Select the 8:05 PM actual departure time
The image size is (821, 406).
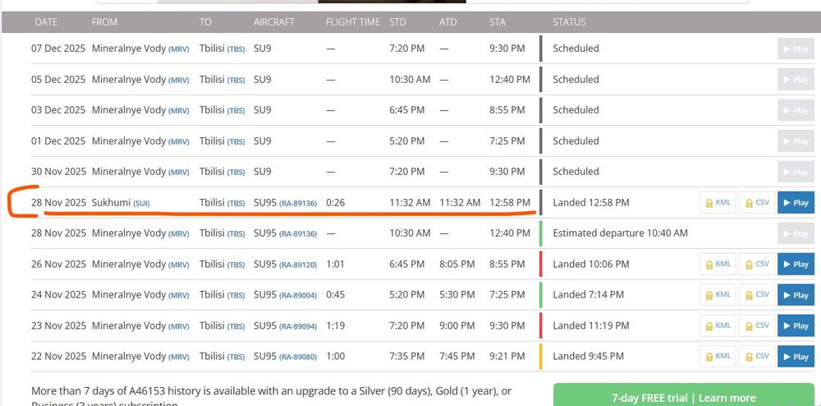457,264
